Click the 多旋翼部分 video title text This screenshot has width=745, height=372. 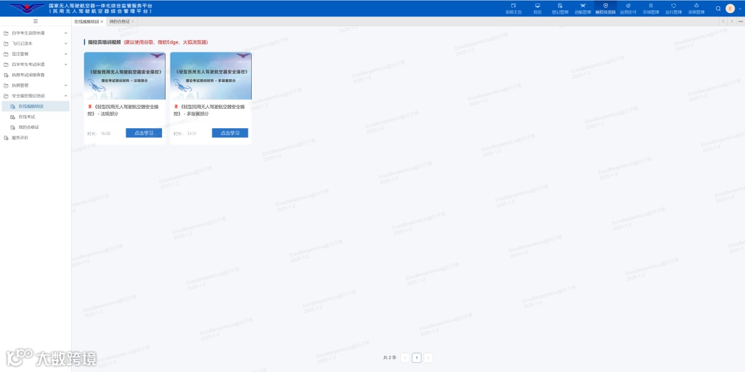click(x=210, y=110)
